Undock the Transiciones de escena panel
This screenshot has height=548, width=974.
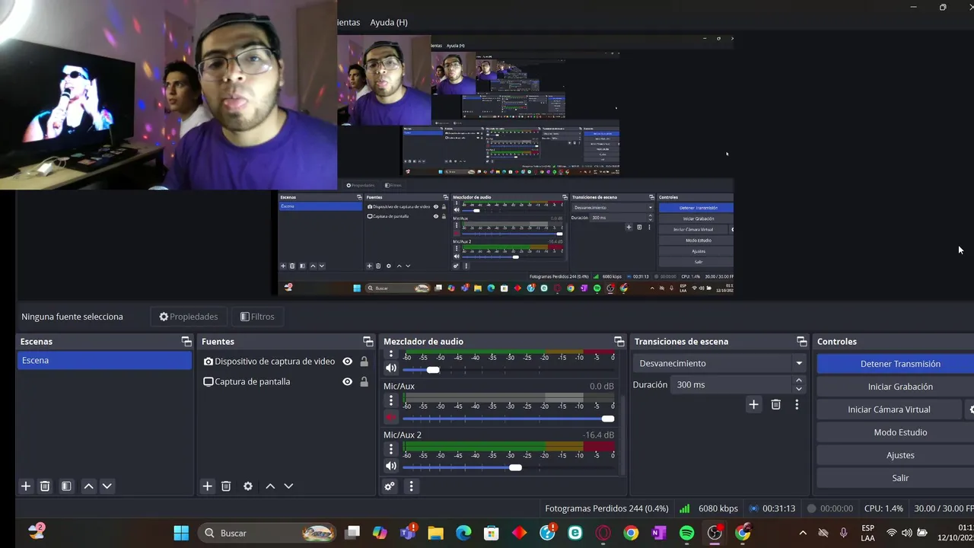(801, 341)
